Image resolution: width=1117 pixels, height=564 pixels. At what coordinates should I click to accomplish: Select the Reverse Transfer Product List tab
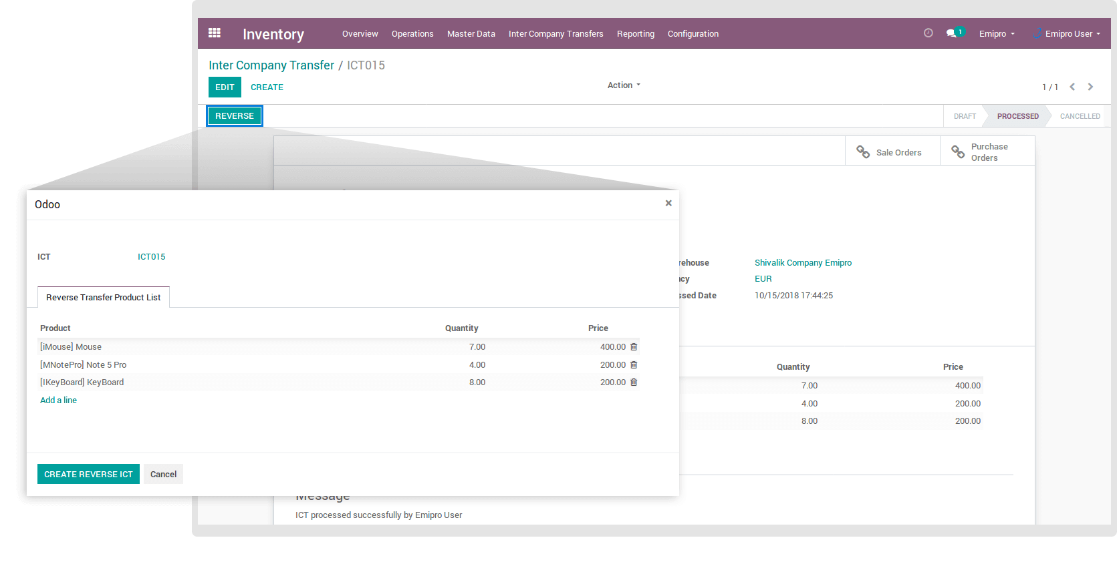coord(104,298)
